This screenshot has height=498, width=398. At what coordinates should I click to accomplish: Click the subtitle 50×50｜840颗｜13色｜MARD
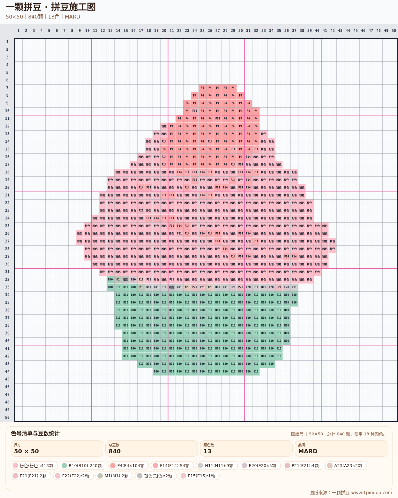click(x=43, y=17)
